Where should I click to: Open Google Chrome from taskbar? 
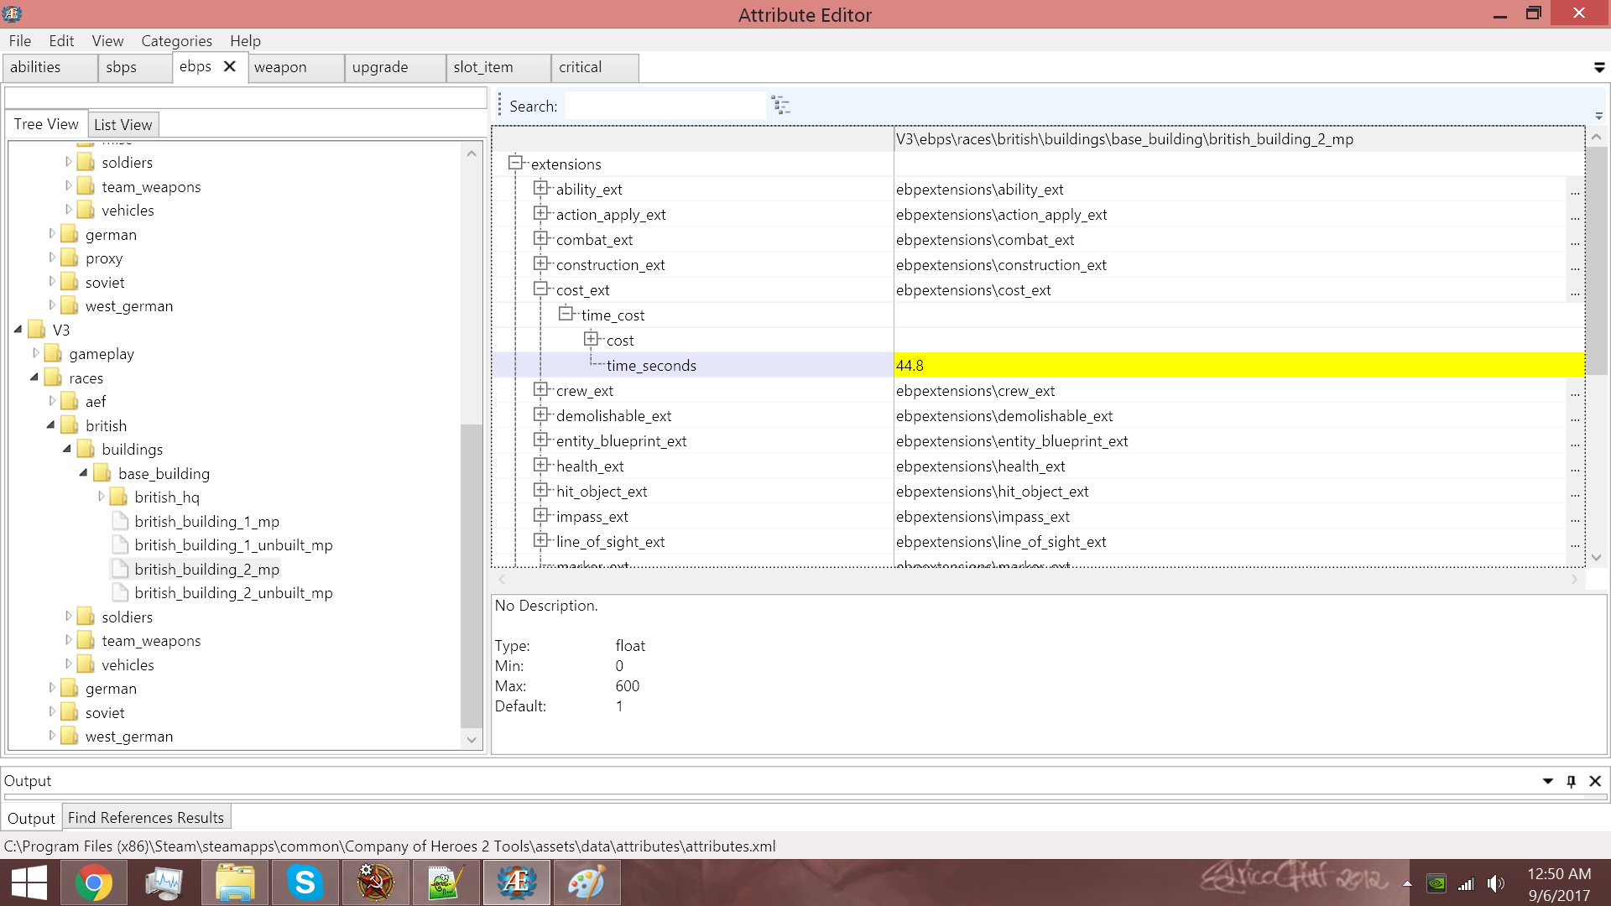pyautogui.click(x=94, y=883)
